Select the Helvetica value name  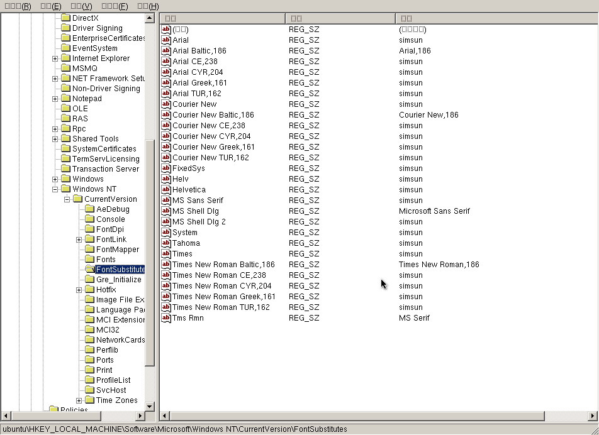pyautogui.click(x=189, y=190)
